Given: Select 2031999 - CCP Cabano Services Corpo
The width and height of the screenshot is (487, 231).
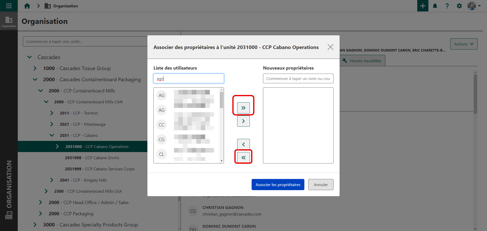Looking at the screenshot, I should click(100, 169).
